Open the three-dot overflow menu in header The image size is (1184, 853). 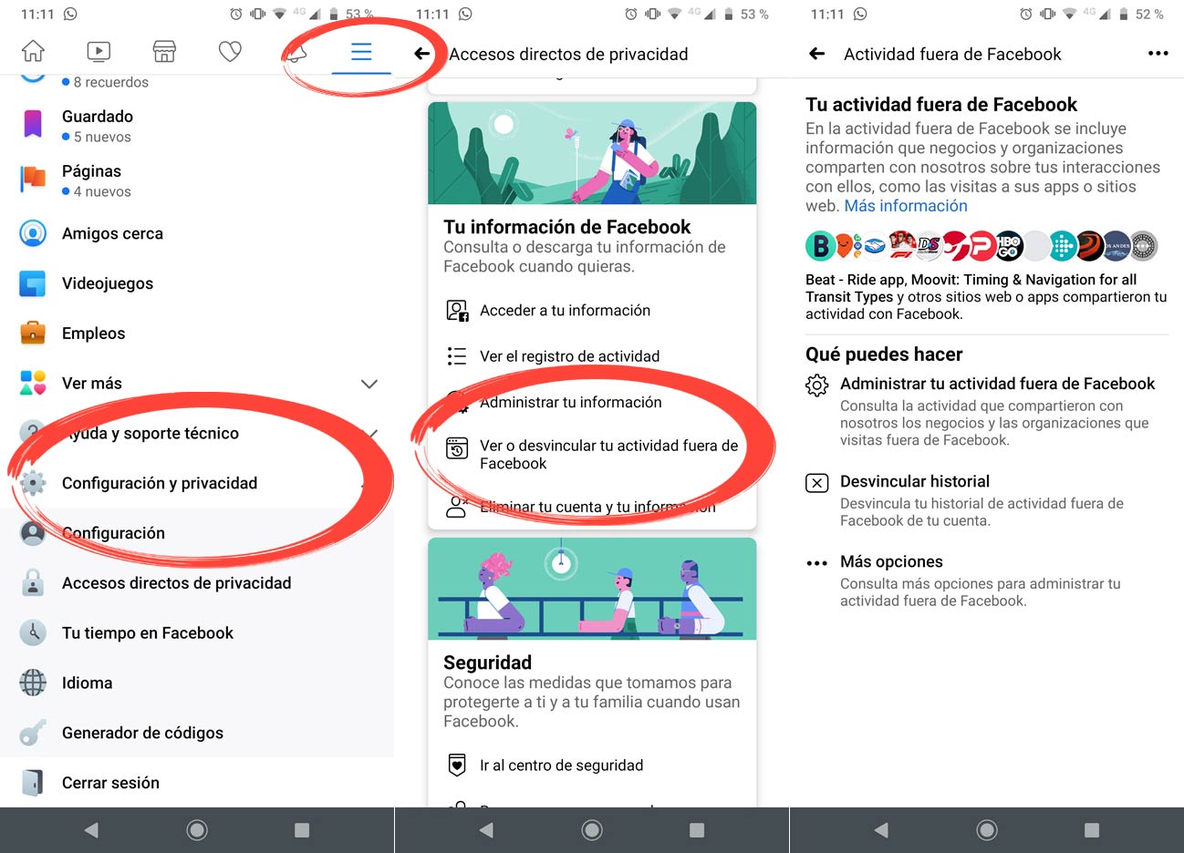1158,54
